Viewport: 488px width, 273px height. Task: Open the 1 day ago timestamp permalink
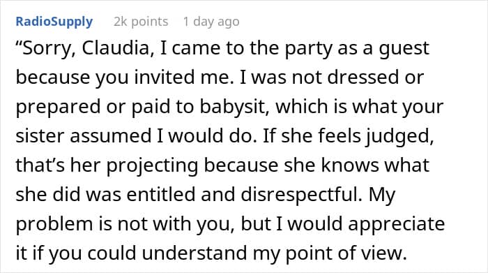click(x=211, y=22)
